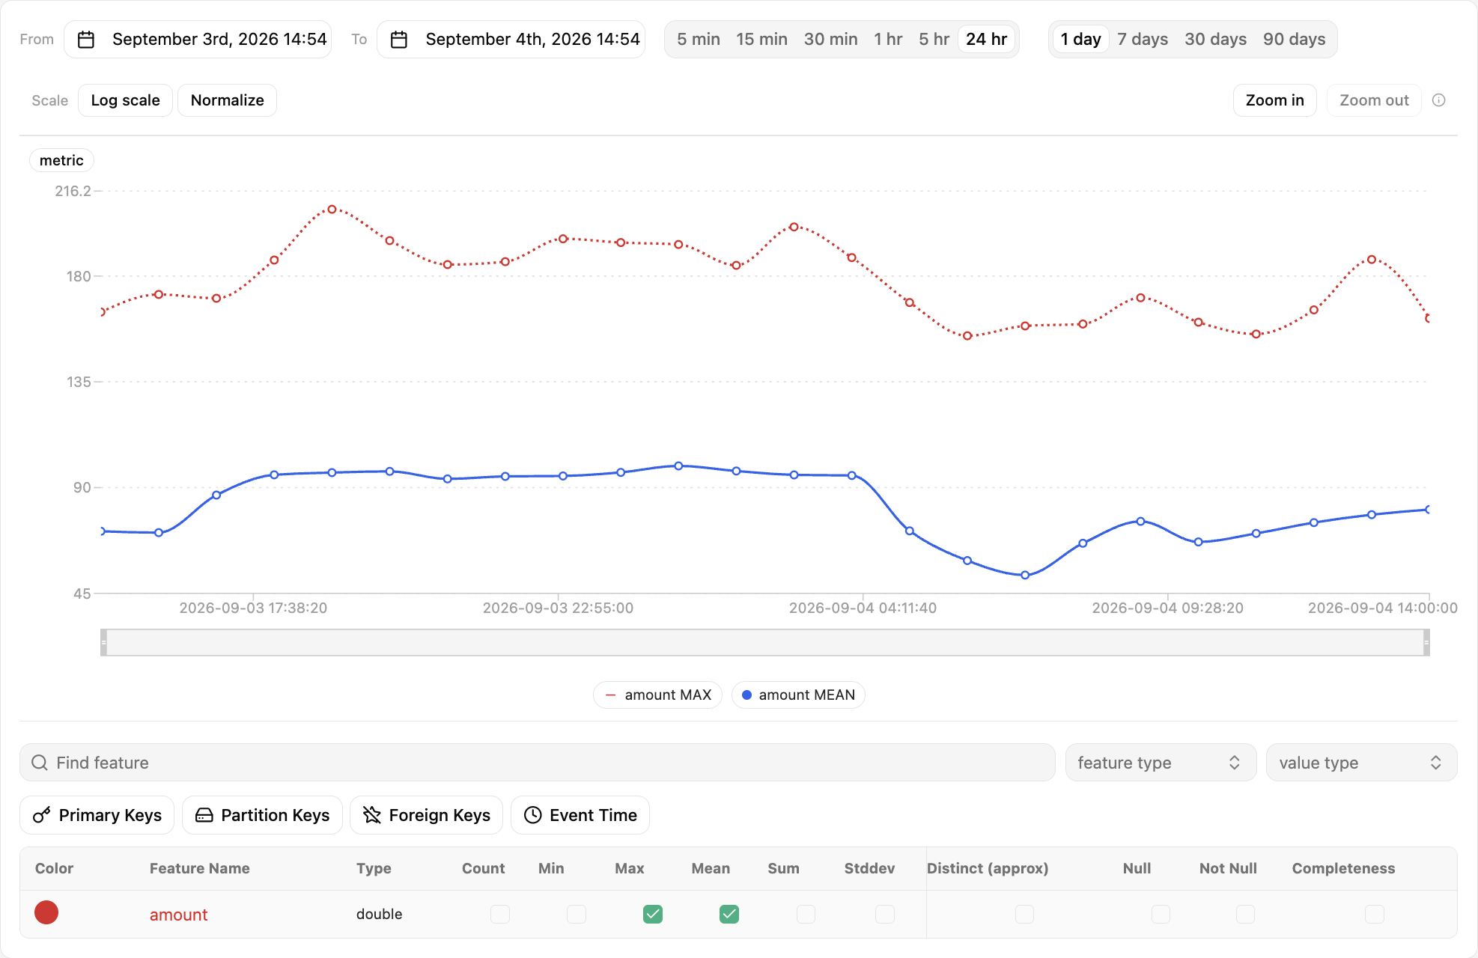The width and height of the screenshot is (1478, 958).
Task: Enable the Count checkbox for amount
Action: 500,914
